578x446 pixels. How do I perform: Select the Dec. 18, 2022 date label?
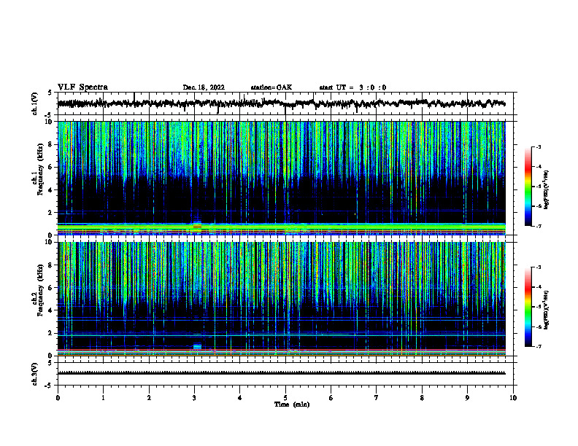pyautogui.click(x=204, y=87)
